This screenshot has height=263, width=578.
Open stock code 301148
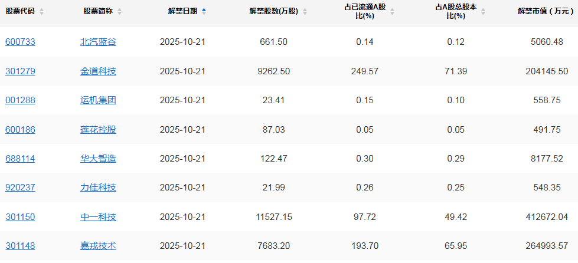pos(20,246)
